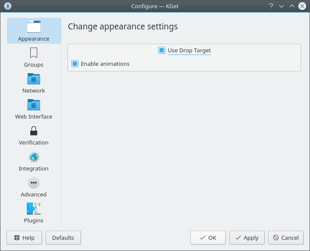Screen dimensions: 310x251
Task: Toggle the Enable animations checkbox
Action: (x=75, y=64)
